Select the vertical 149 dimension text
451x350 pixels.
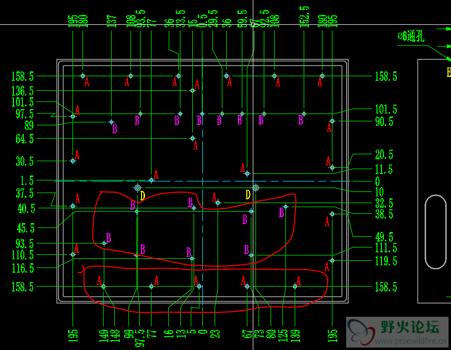coord(103,336)
